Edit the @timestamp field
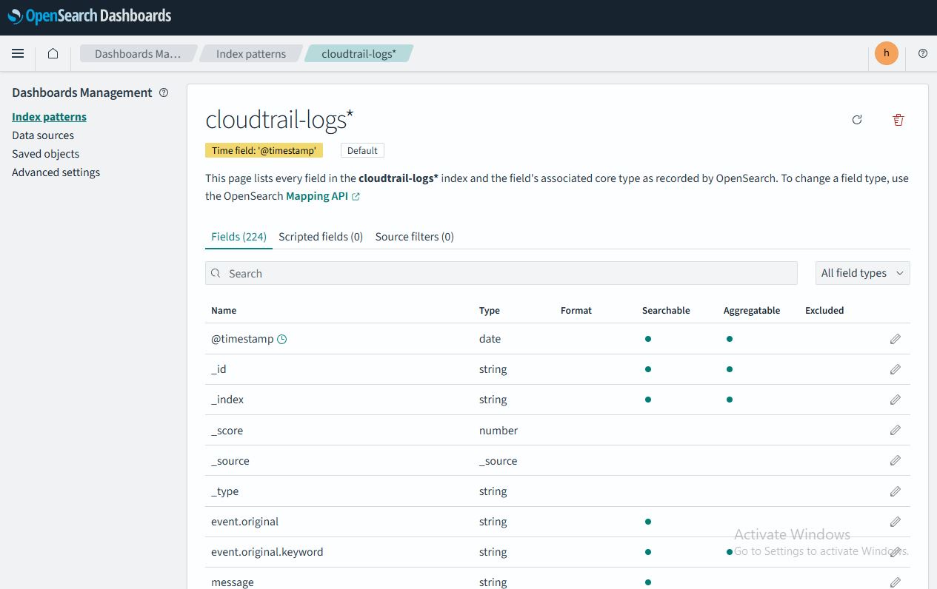Image resolution: width=937 pixels, height=589 pixels. pos(895,339)
